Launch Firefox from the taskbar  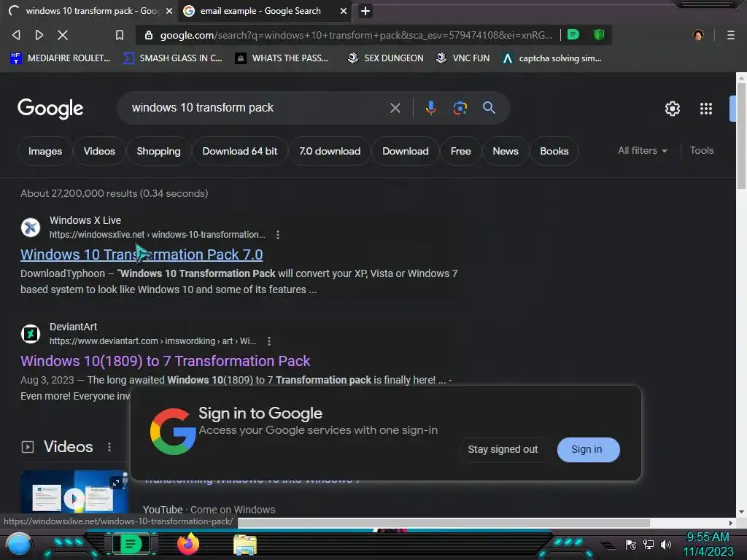(187, 544)
